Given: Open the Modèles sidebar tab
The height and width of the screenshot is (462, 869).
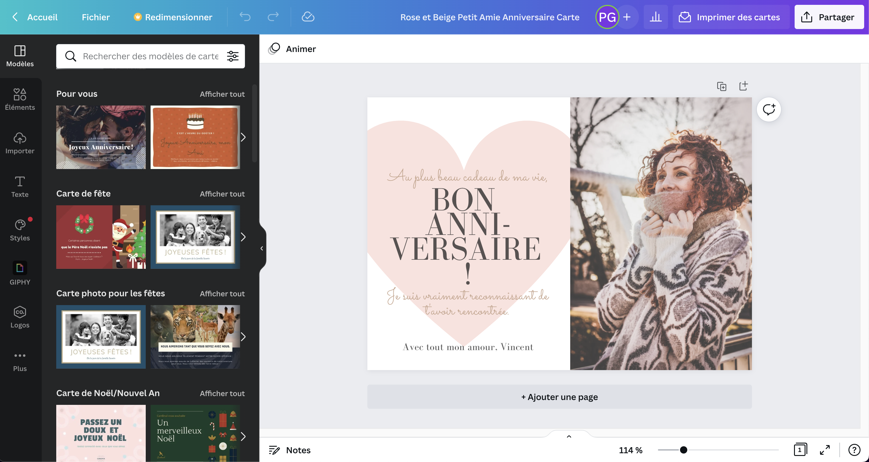Looking at the screenshot, I should point(20,56).
